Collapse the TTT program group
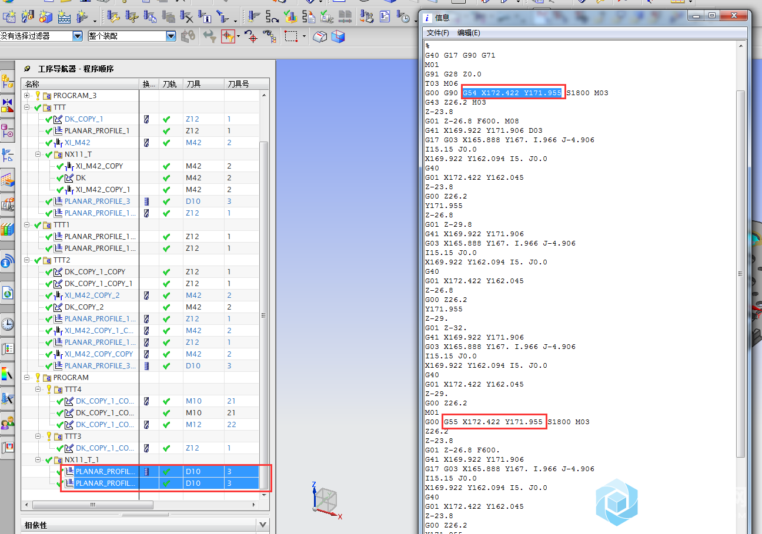The height and width of the screenshot is (534, 762). pyautogui.click(x=28, y=108)
